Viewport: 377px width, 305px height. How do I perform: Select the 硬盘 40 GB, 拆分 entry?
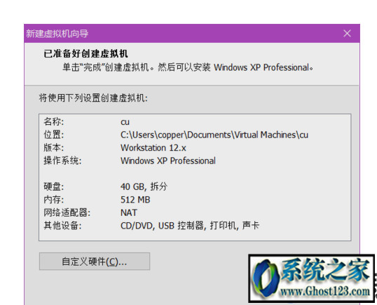click(144, 187)
